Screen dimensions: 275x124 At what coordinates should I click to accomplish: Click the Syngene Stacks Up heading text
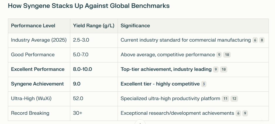89,6
